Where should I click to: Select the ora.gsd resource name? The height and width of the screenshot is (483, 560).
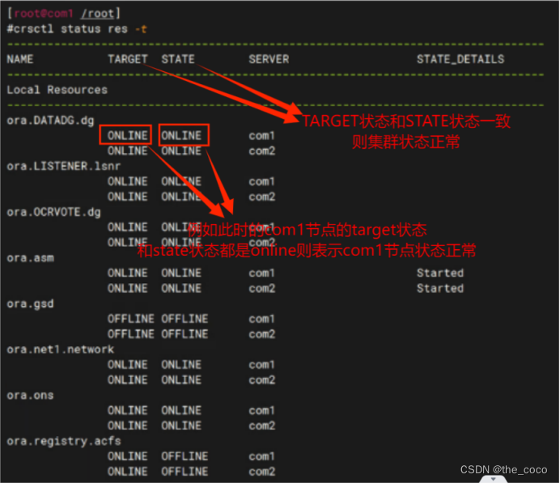coord(31,303)
